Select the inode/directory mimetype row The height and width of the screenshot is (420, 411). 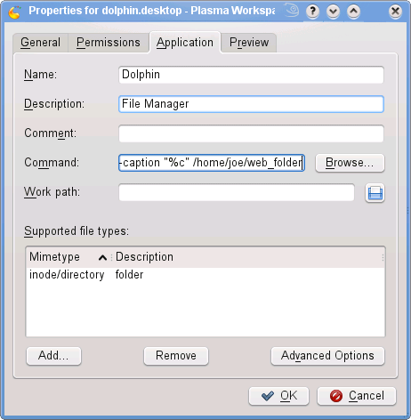[205, 275]
